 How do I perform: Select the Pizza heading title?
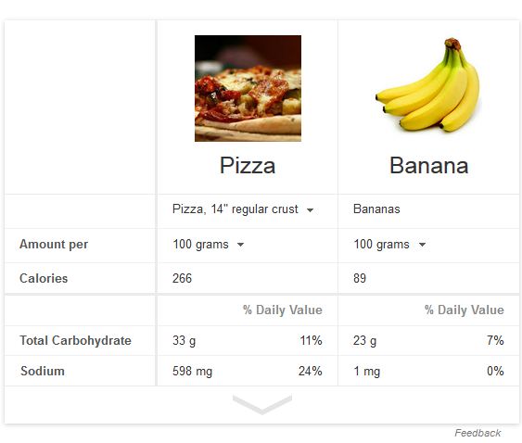(248, 165)
